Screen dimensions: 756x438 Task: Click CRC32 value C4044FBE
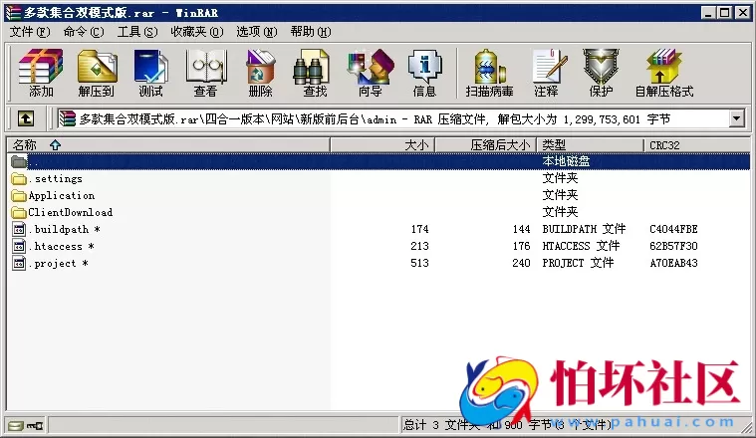point(673,229)
